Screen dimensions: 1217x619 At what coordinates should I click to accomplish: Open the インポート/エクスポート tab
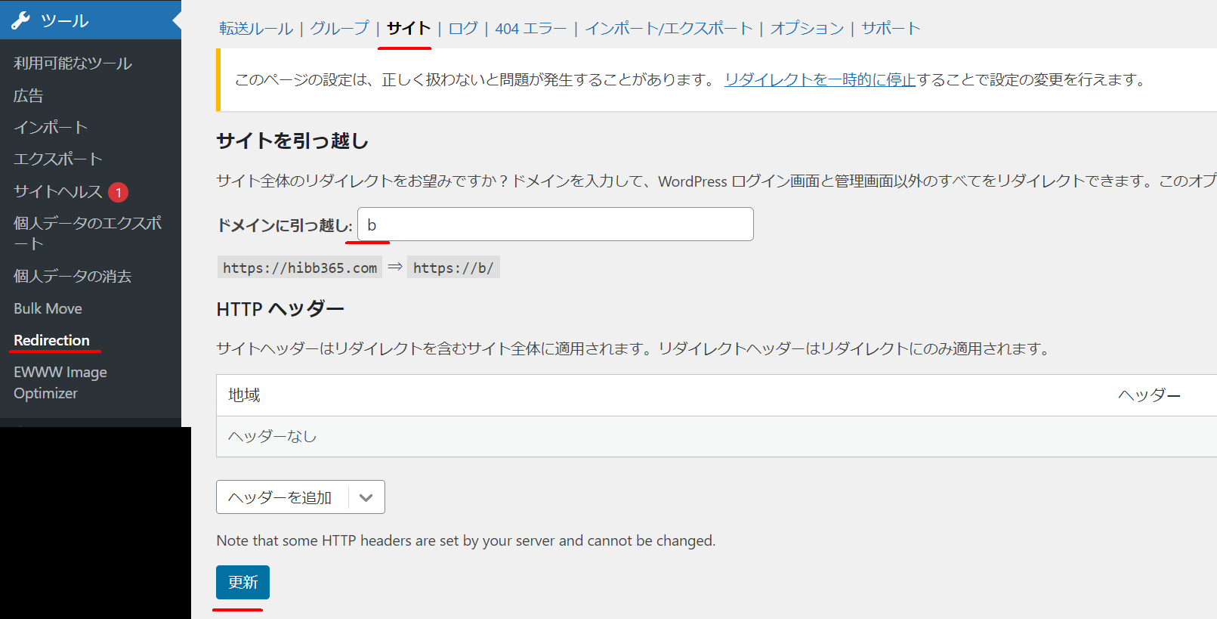668,29
